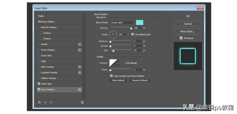Select the Satin settings row
This screenshot has height=114, width=237.
tap(59, 61)
